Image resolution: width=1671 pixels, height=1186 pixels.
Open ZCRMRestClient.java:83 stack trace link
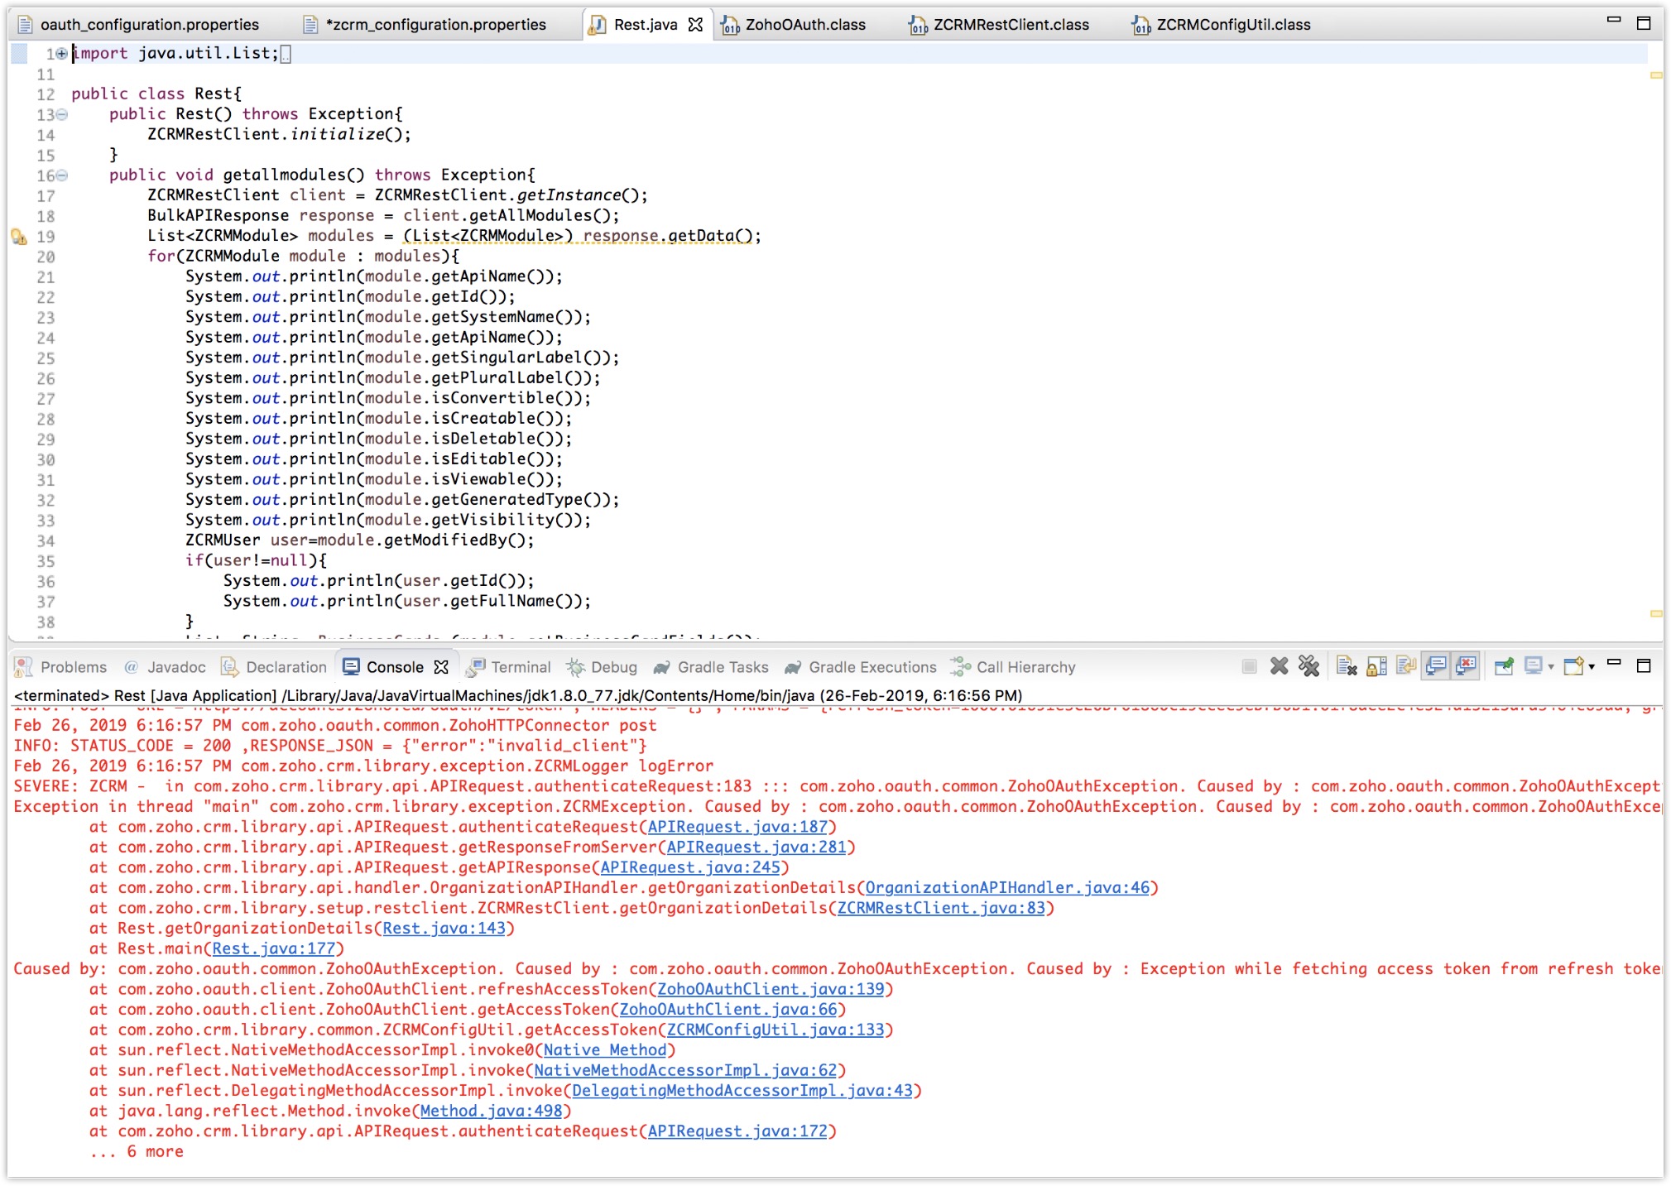pos(941,908)
